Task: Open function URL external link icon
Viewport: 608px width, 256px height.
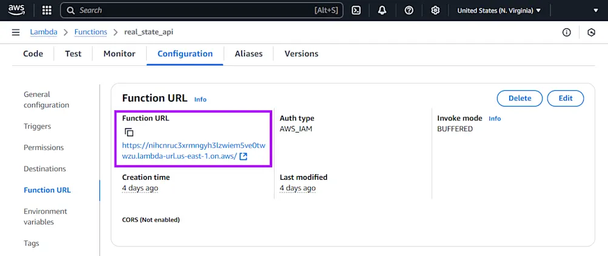Action: (244, 157)
